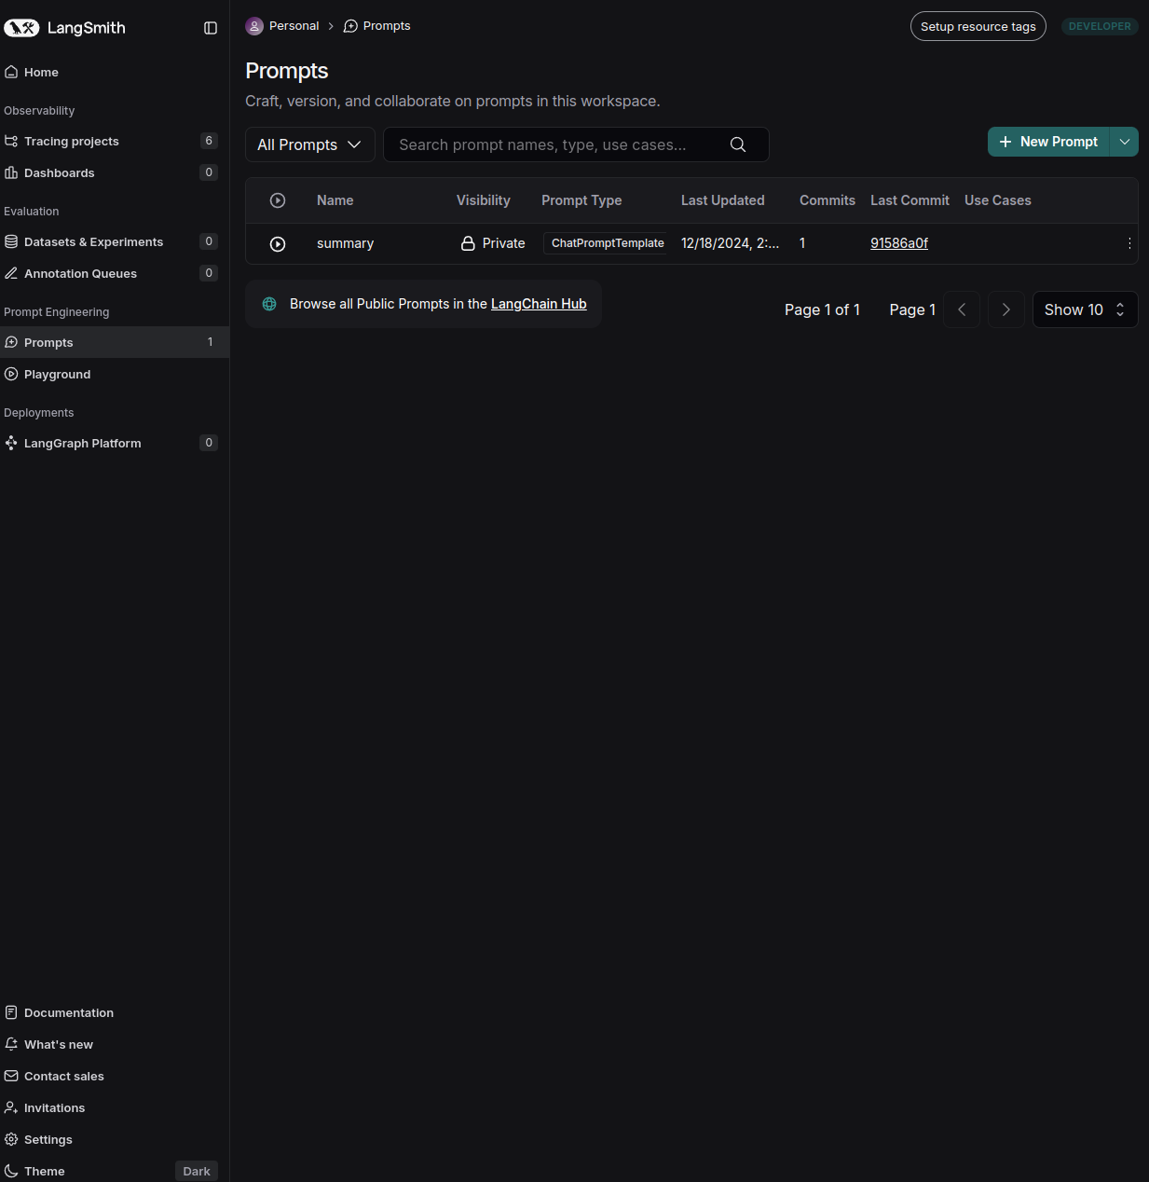This screenshot has width=1149, height=1182.
Task: Click the Settings gear icon
Action: point(11,1139)
